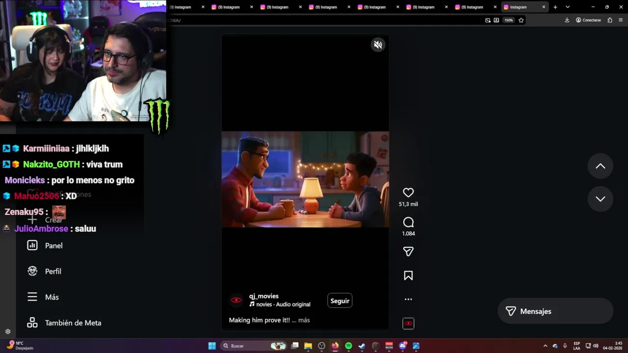
Task: Click the animated reel video frame
Action: (305, 179)
